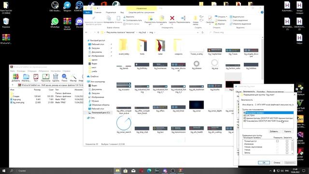Open Вид tab in Explorer ribbon
This screenshot has height=174, width=309.
pyautogui.click(x=122, y=12)
